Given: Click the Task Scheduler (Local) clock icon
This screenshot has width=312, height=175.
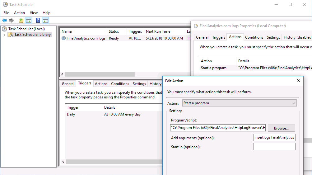Looking at the screenshot, I should coord(4,29).
